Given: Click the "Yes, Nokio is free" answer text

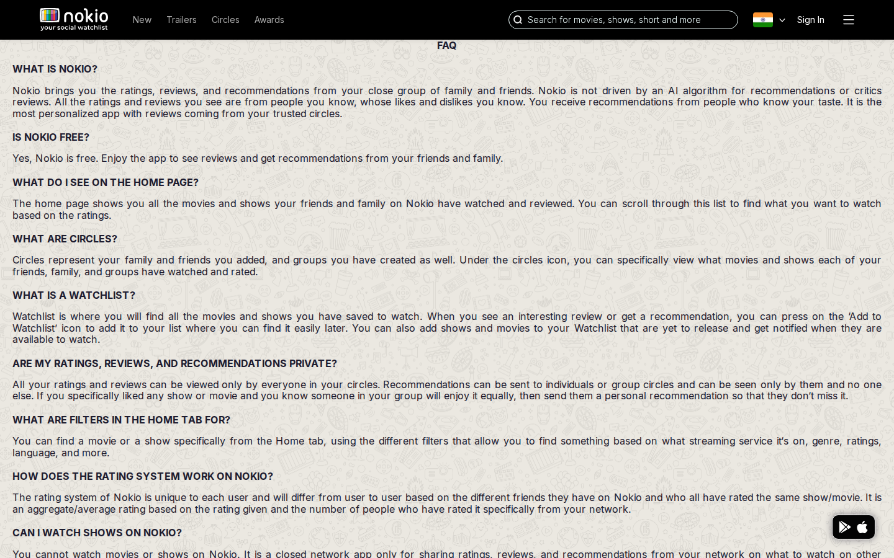Looking at the screenshot, I should click(x=258, y=158).
